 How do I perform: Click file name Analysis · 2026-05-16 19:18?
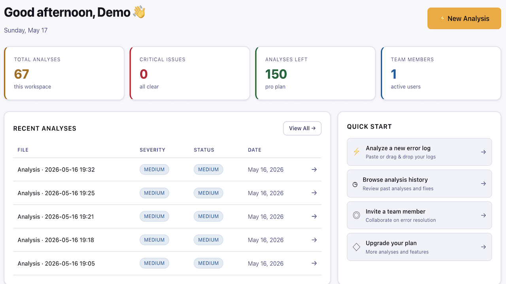[56, 240]
